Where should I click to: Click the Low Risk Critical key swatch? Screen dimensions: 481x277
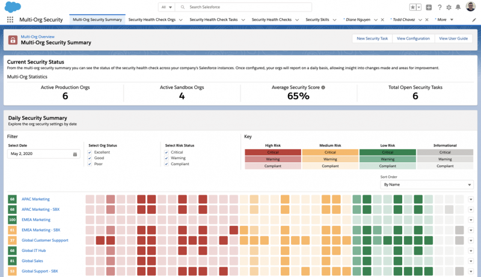tap(387, 152)
